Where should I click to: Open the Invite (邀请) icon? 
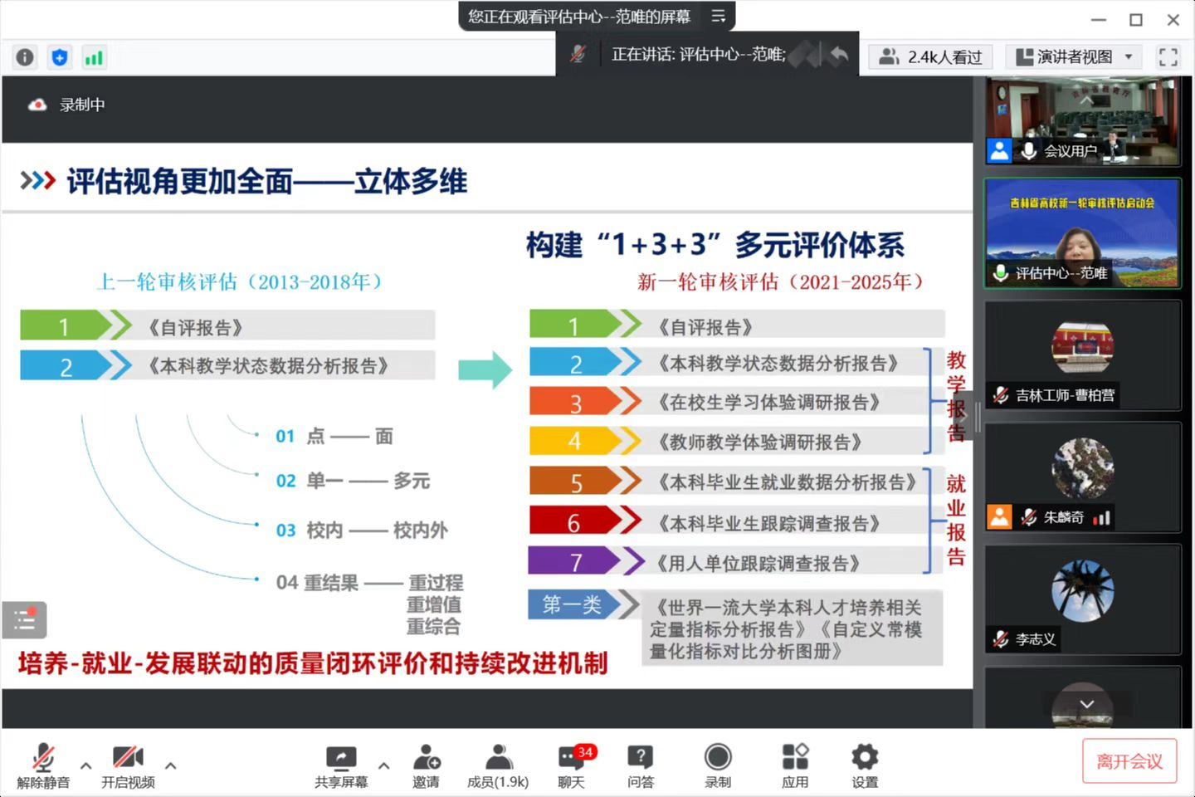click(x=426, y=765)
